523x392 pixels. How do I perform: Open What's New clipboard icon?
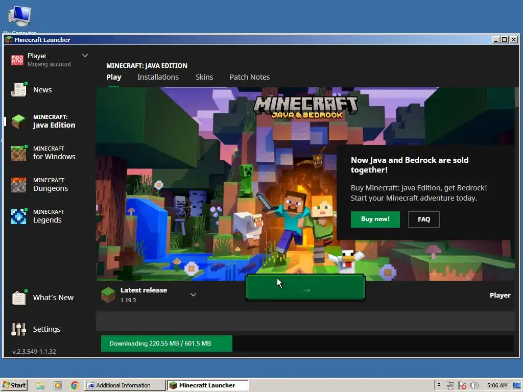tap(19, 298)
